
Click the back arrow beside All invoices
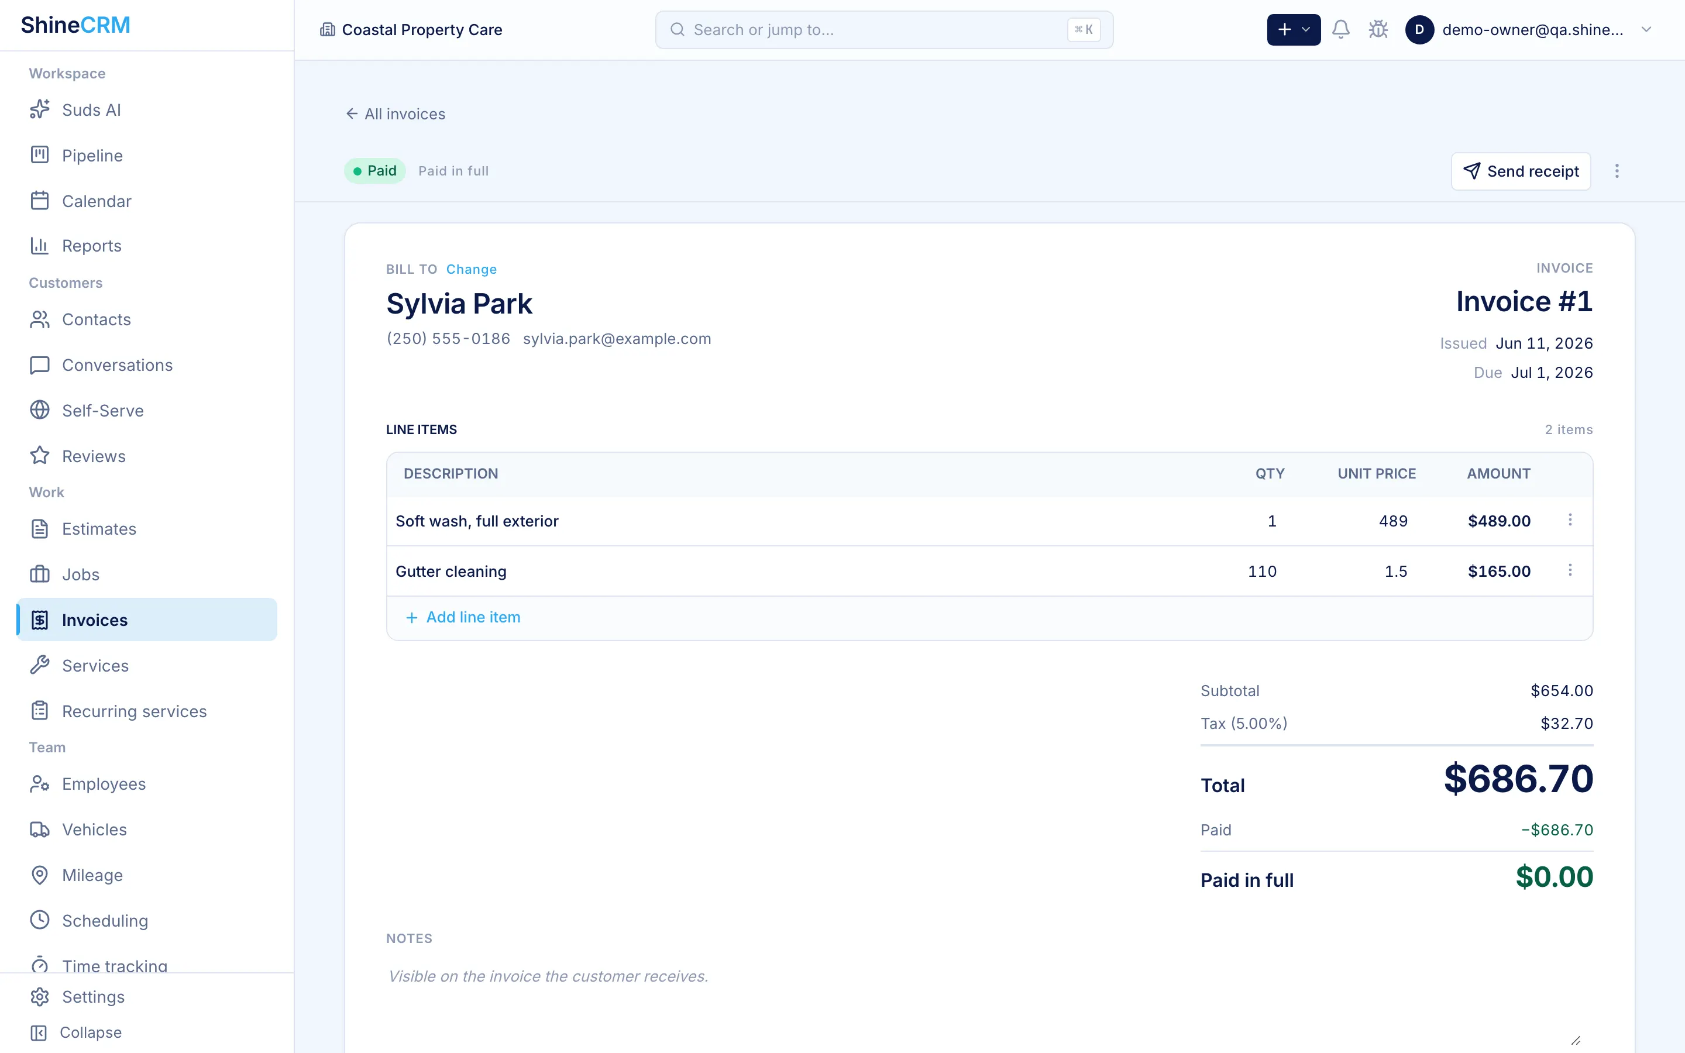[x=352, y=113]
